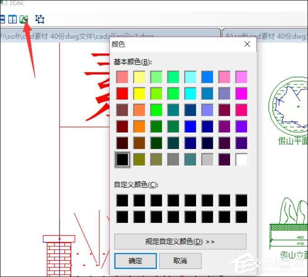Click the first custom color slot
This screenshot has height=277, width=308.
click(123, 200)
